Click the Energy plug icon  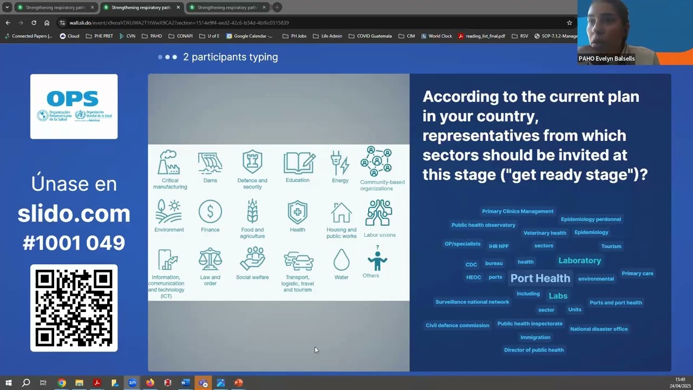tap(340, 162)
